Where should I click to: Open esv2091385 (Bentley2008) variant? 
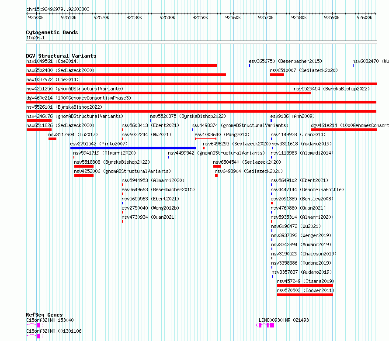pyautogui.click(x=302, y=199)
